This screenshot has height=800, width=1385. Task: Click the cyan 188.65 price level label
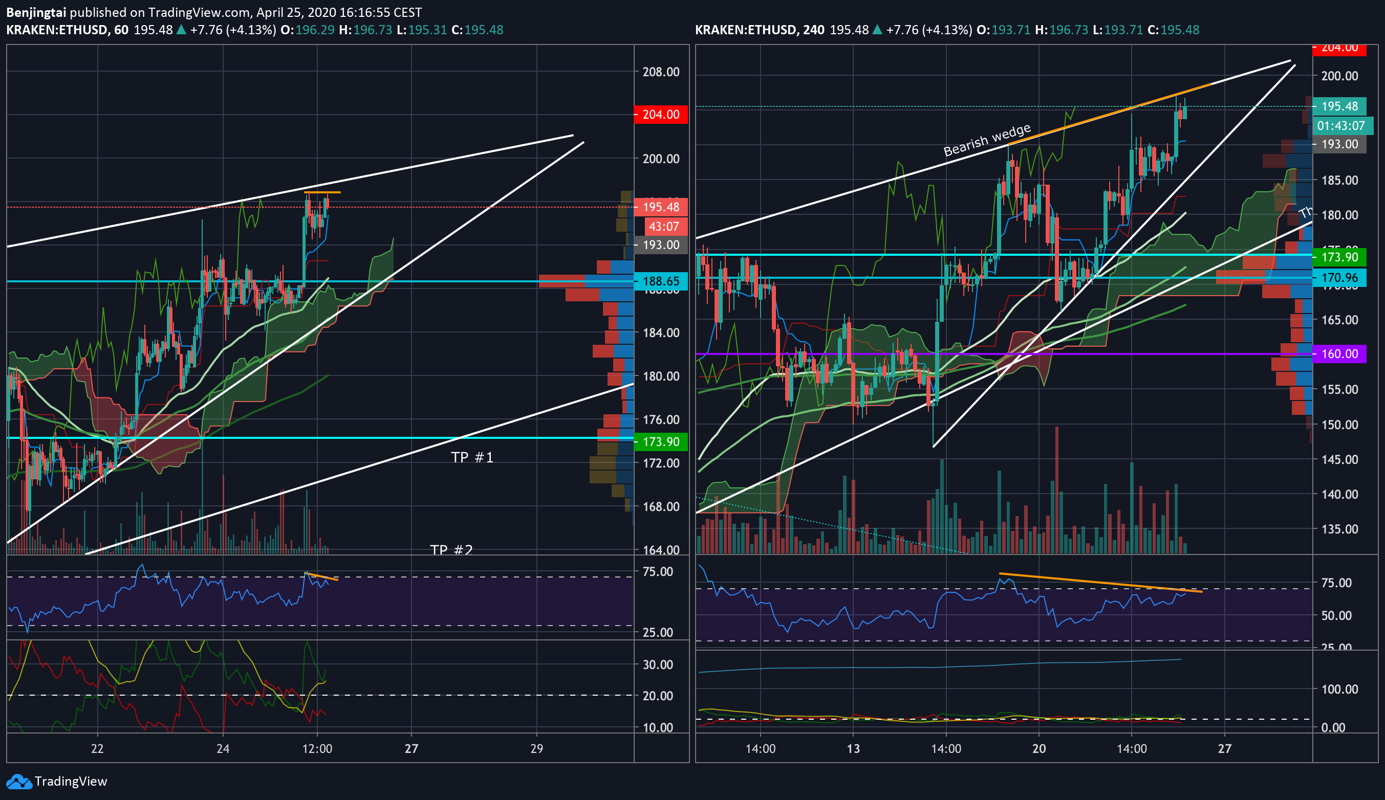tap(661, 281)
